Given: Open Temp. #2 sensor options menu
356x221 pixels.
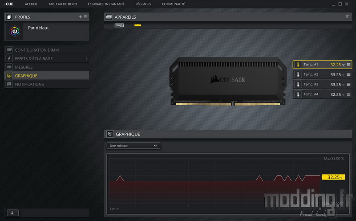Looking at the screenshot, I should tap(348, 74).
